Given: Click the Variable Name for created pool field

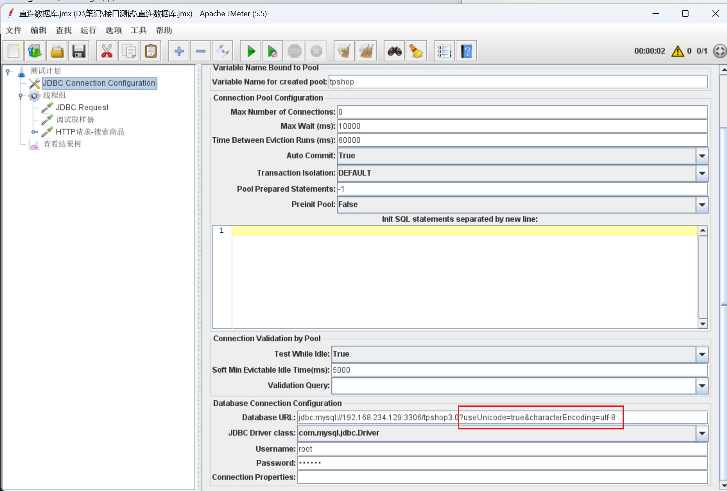Looking at the screenshot, I should [x=518, y=82].
